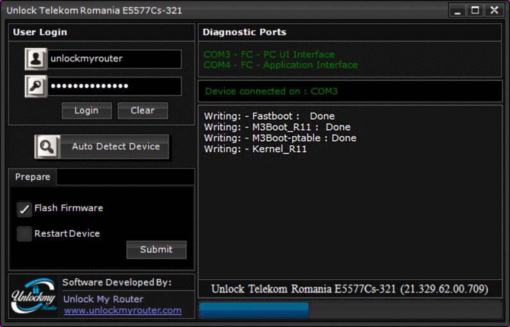Submit the prepare options
The image size is (510, 327).
156,250
